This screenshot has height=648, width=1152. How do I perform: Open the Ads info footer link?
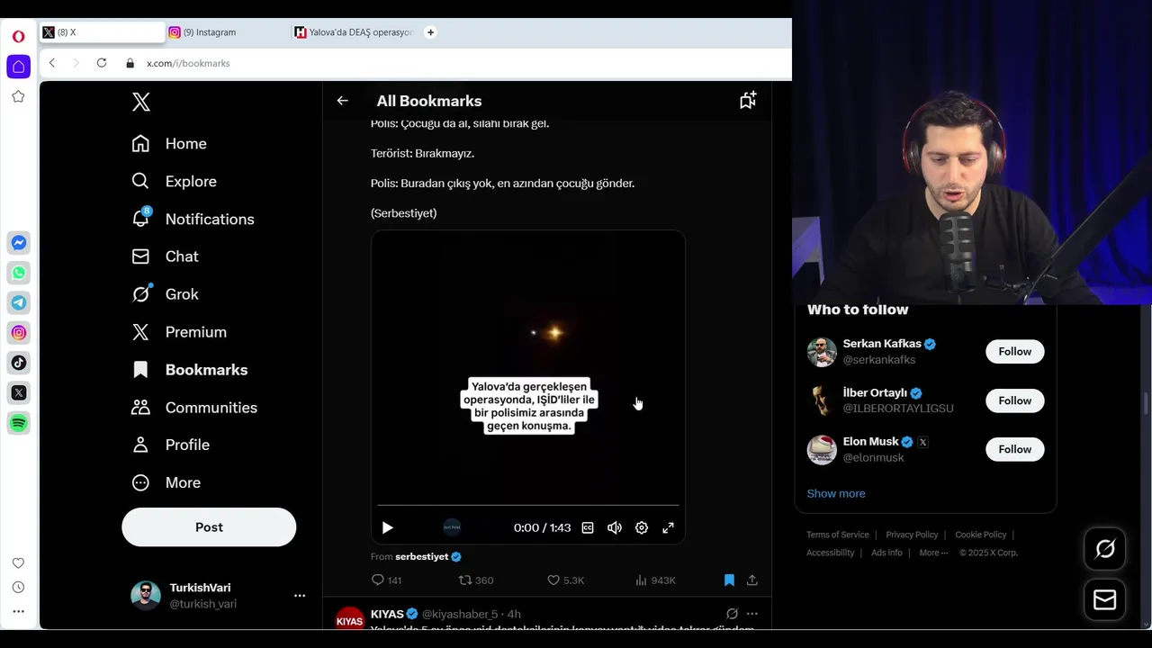[x=886, y=553]
